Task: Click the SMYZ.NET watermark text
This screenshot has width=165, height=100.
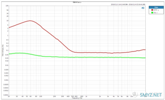Action: tap(151, 95)
